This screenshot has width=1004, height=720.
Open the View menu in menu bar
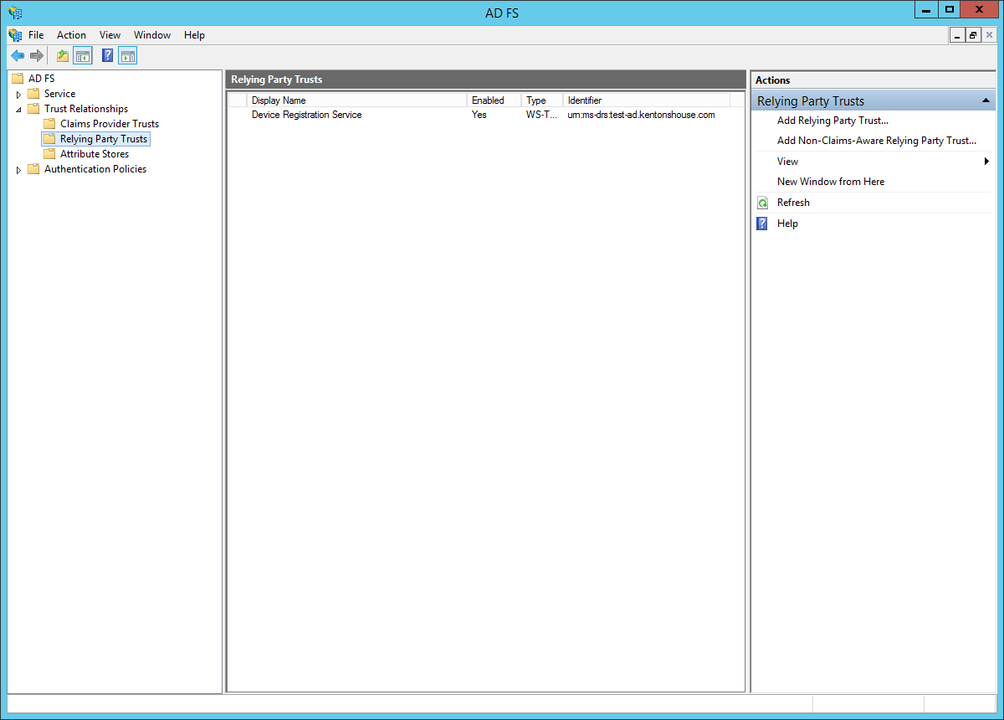point(110,35)
